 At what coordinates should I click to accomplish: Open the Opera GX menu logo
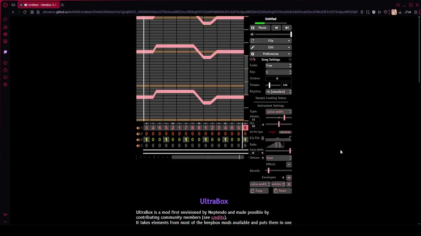coord(5,5)
